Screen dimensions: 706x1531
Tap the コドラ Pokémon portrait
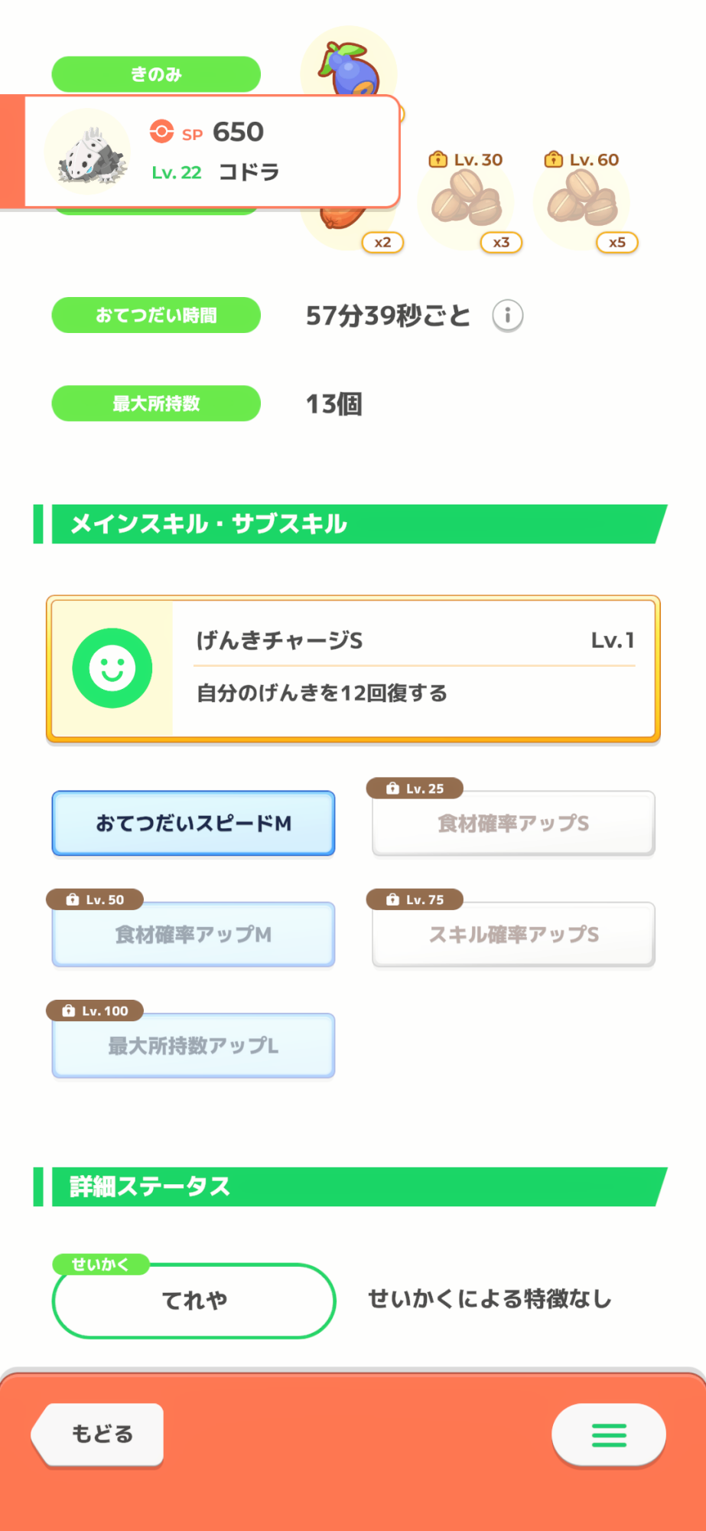tap(88, 152)
